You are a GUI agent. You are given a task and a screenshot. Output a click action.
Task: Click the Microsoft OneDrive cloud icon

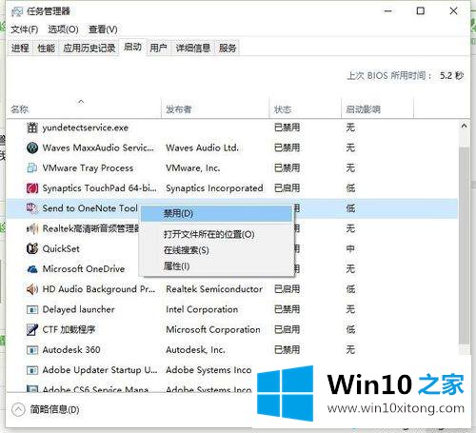pos(32,269)
